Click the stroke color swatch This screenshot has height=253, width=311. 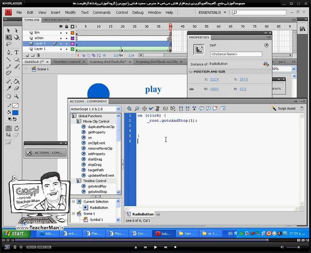point(15,105)
